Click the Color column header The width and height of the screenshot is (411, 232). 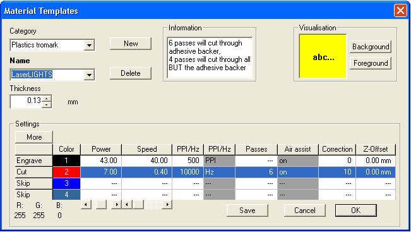pyautogui.click(x=66, y=149)
